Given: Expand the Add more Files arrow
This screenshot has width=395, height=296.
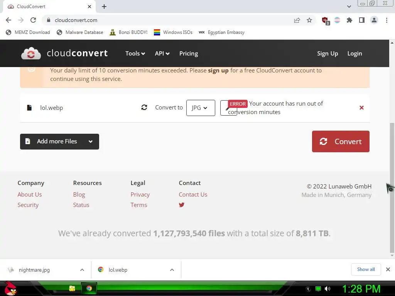Looking at the screenshot, I should tap(91, 141).
